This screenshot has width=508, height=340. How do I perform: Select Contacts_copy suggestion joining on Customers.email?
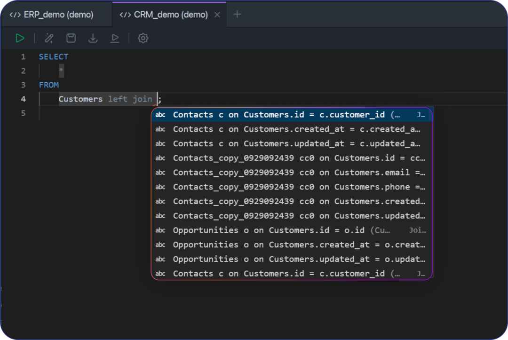pyautogui.click(x=292, y=173)
